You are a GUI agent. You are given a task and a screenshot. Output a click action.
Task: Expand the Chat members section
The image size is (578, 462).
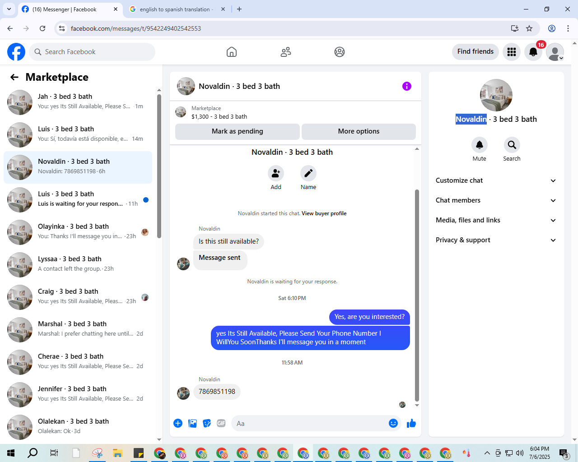tap(496, 200)
